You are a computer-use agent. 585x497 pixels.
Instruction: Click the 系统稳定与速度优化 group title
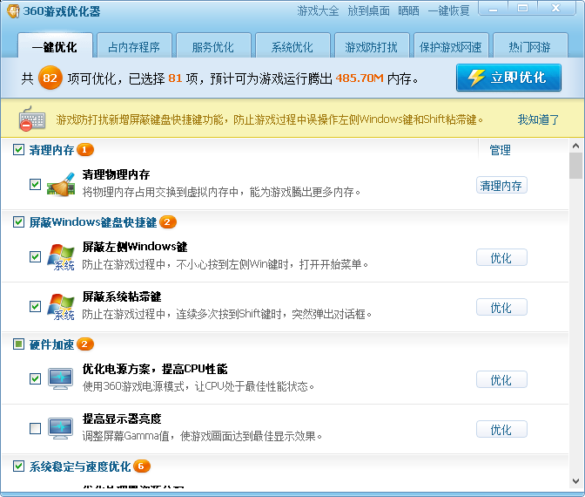[80, 466]
